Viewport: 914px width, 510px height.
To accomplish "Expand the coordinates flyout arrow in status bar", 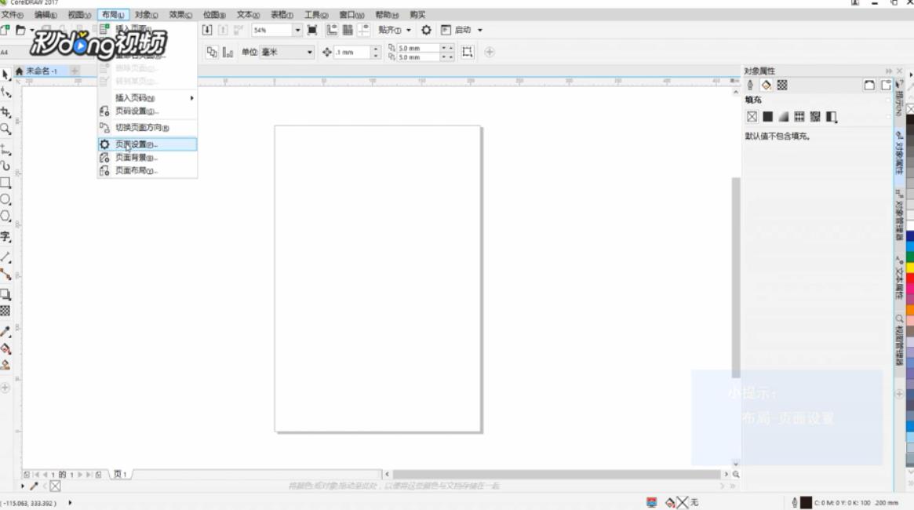I will pos(70,502).
